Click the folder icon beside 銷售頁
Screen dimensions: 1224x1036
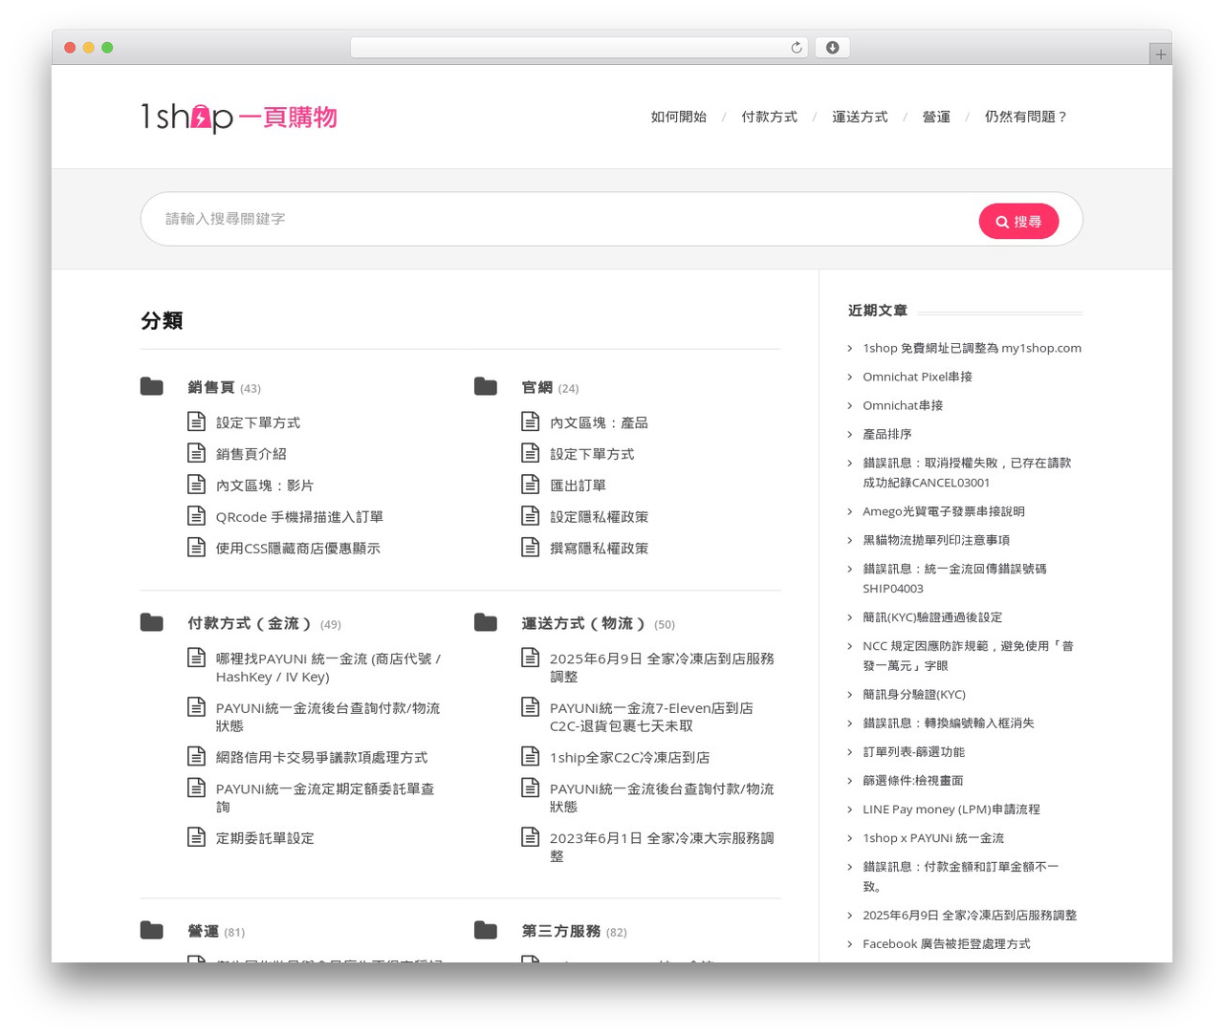point(151,386)
